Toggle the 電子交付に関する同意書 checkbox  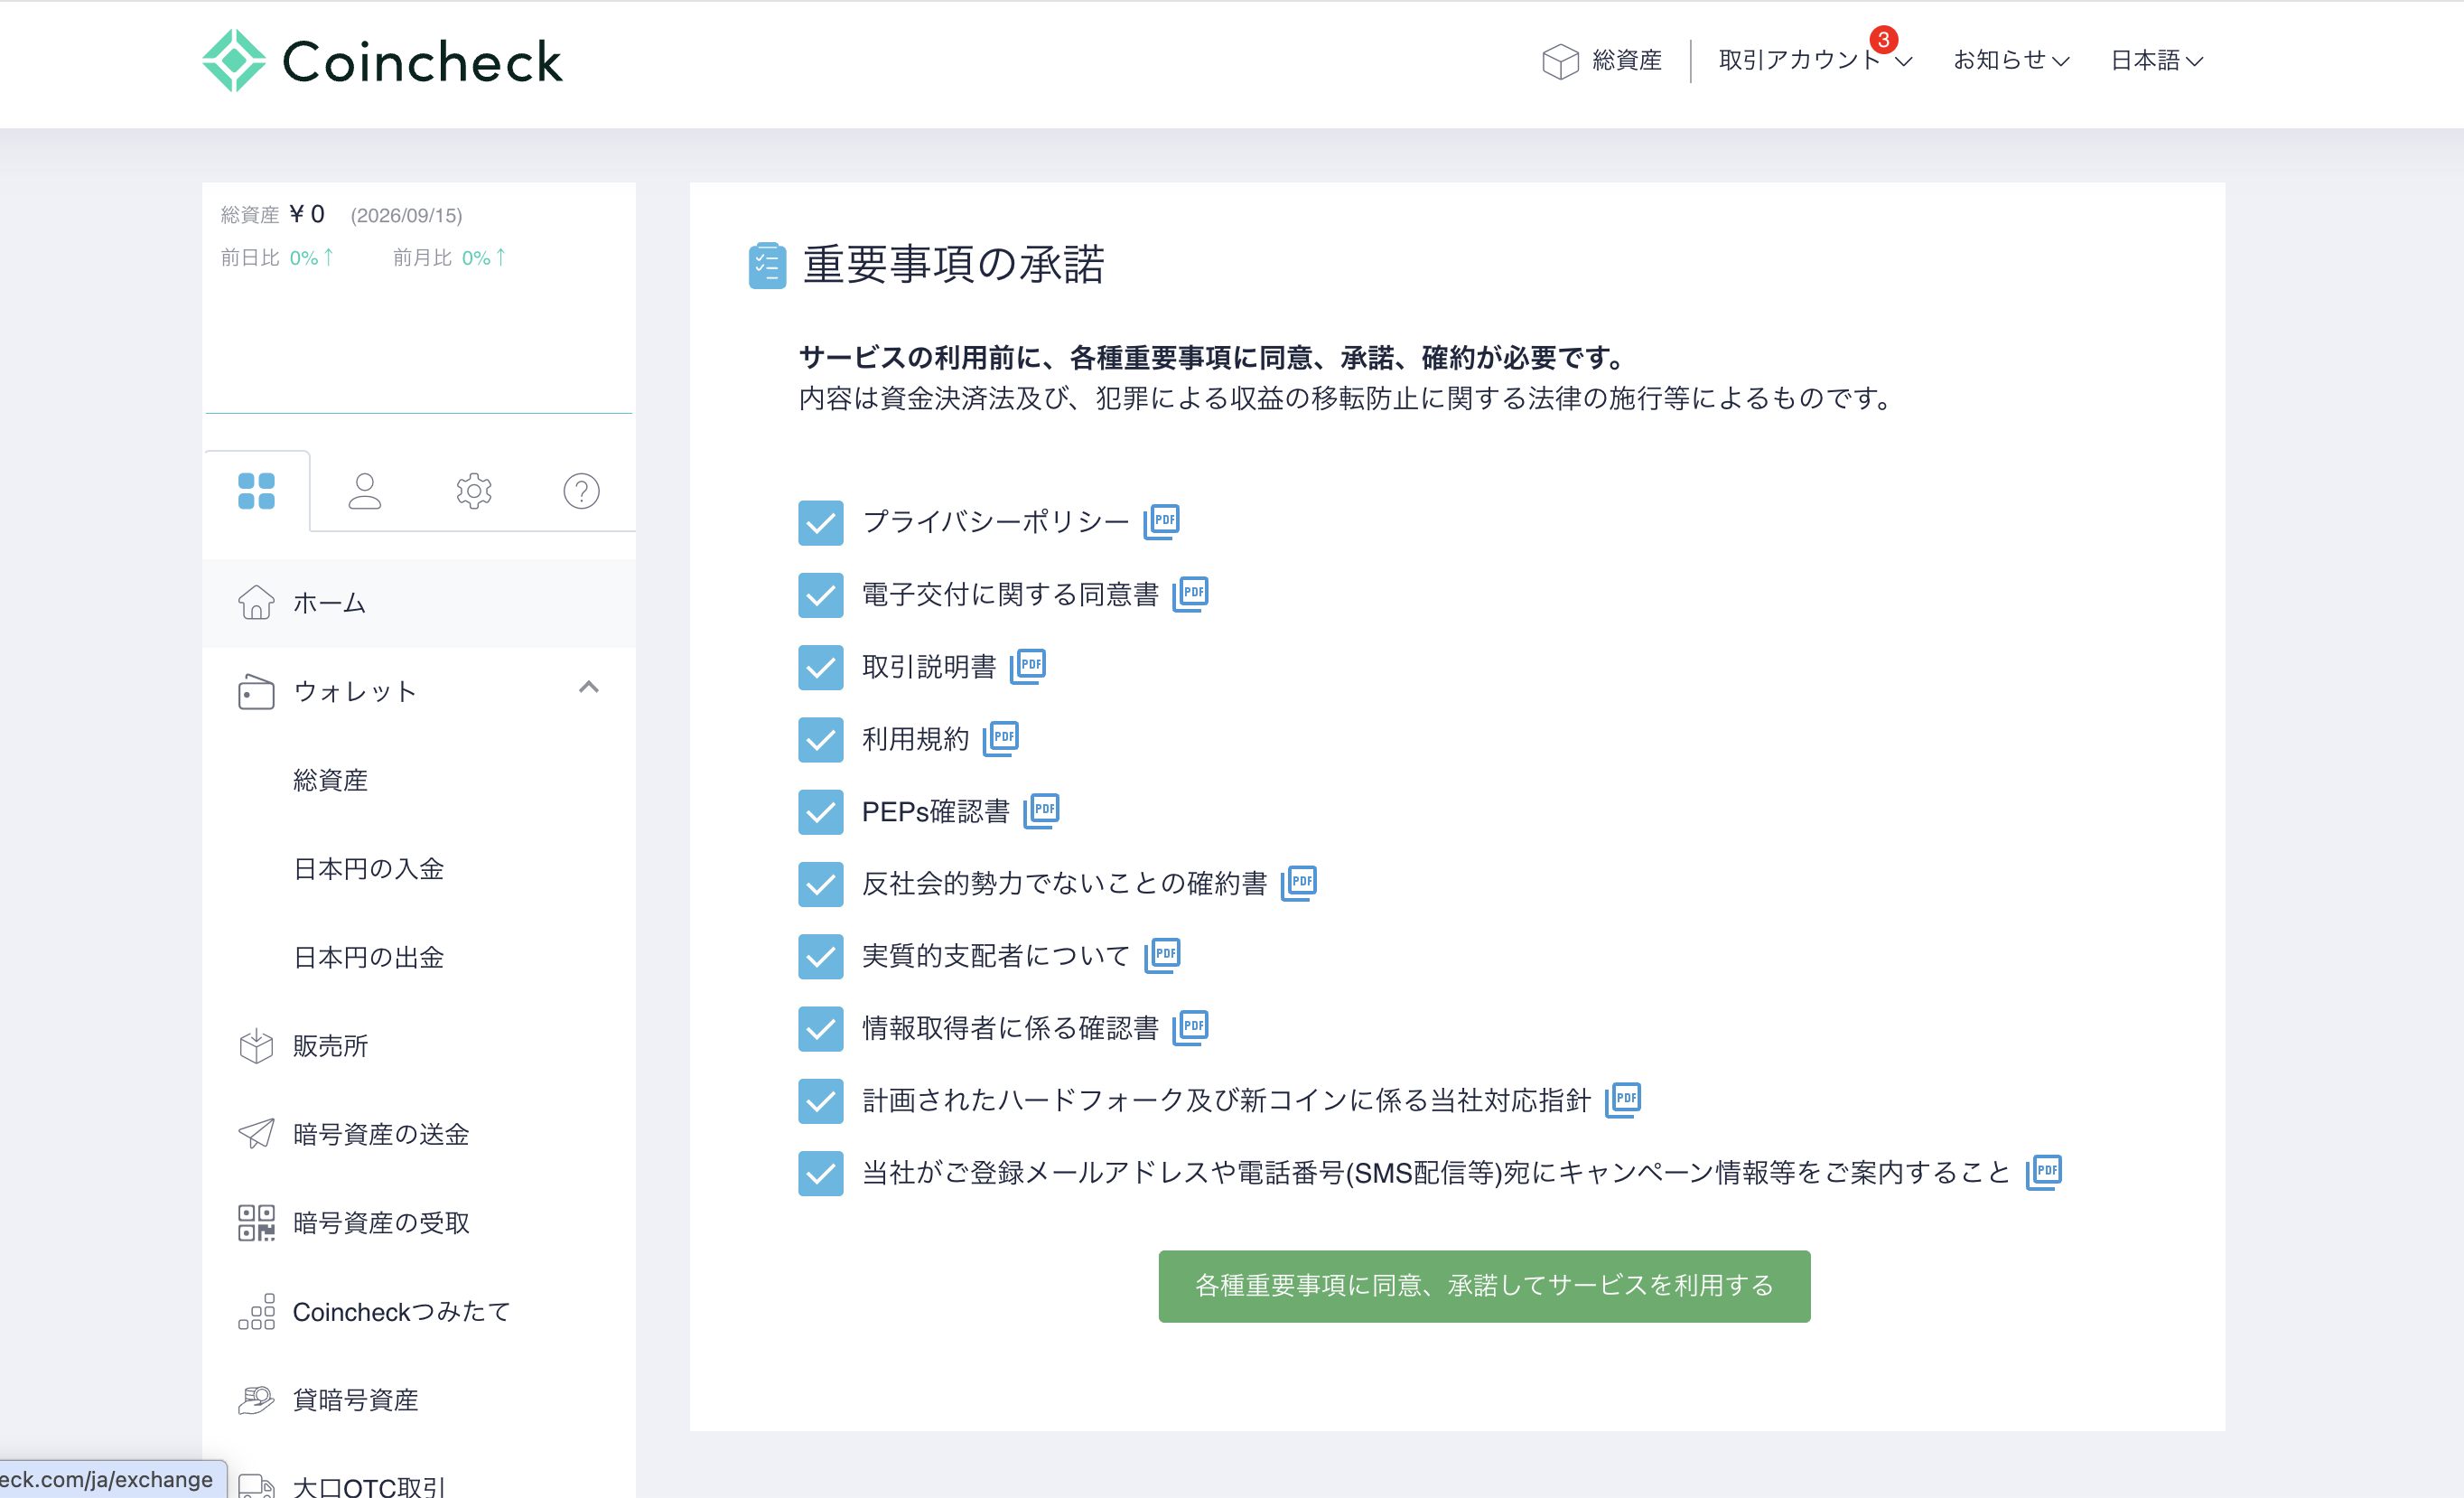pos(820,595)
